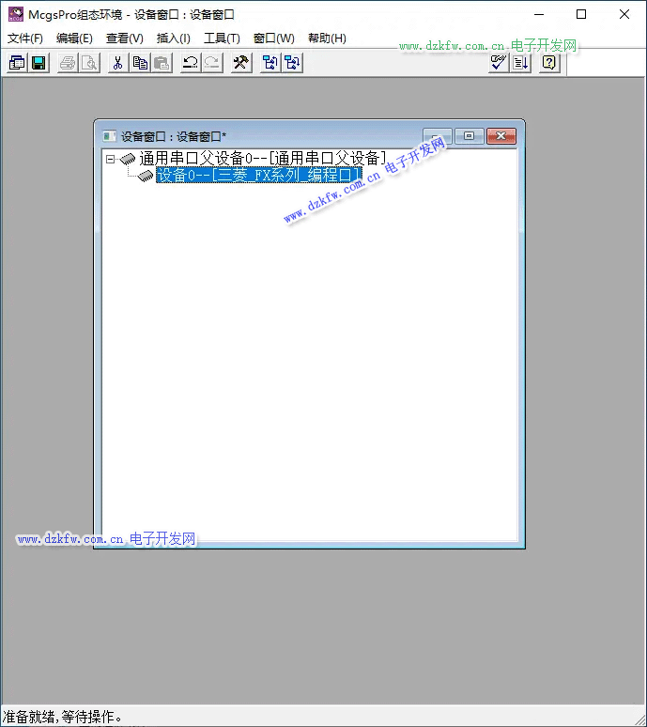Click the help question mark icon
Viewport: 647px width, 727px height.
point(549,63)
